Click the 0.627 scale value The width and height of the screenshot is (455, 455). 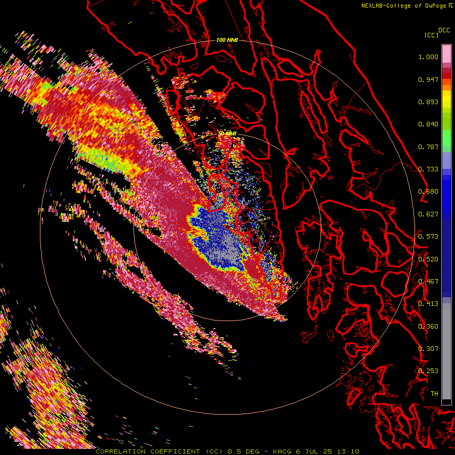428,214
